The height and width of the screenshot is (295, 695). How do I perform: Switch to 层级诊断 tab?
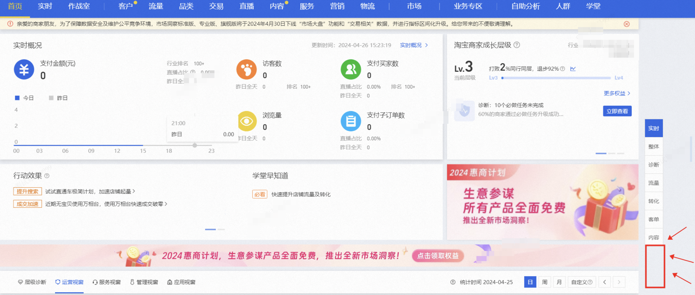pos(32,282)
